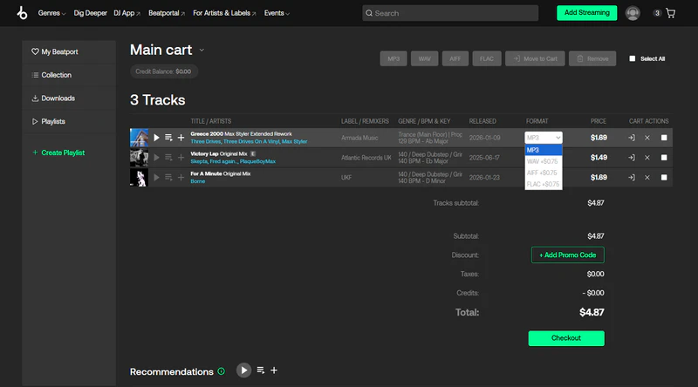Open the Genres menu
Viewport: 698px width, 387px height.
pyautogui.click(x=51, y=13)
